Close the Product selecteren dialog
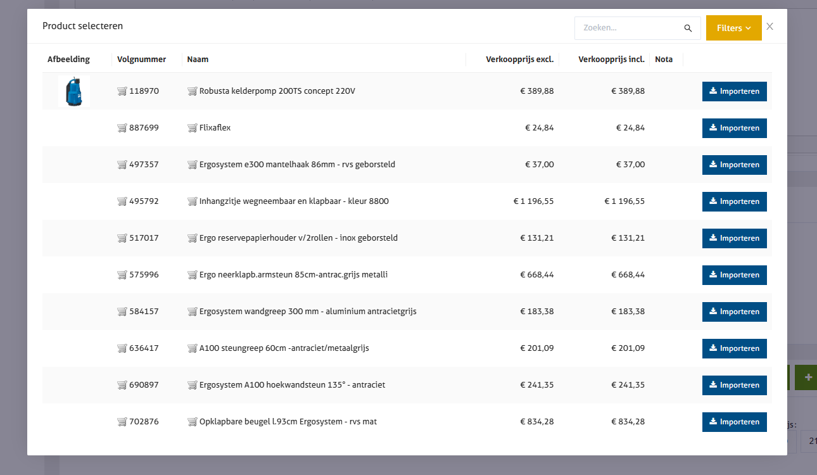The width and height of the screenshot is (817, 475). point(769,27)
